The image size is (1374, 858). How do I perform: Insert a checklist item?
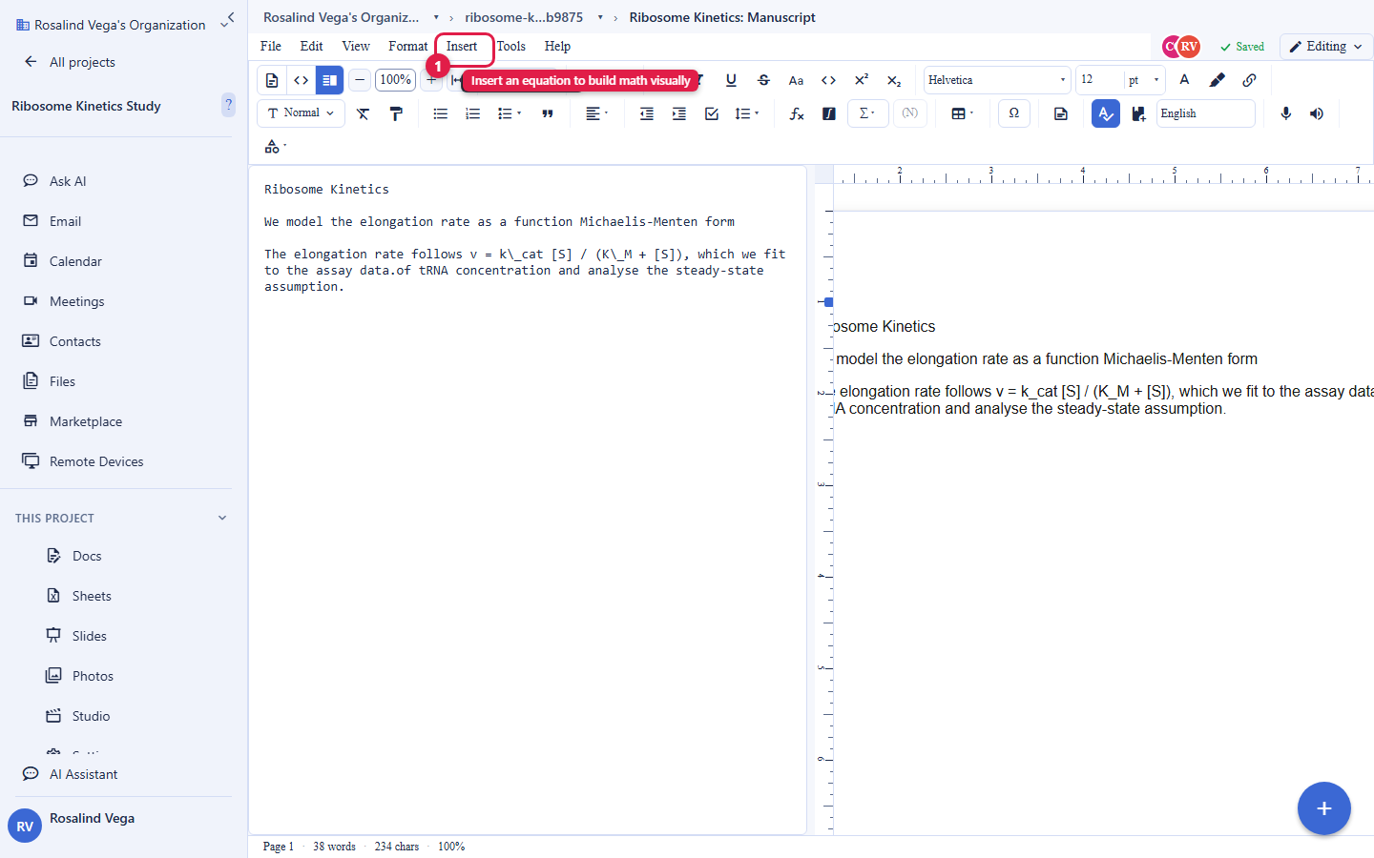(712, 113)
